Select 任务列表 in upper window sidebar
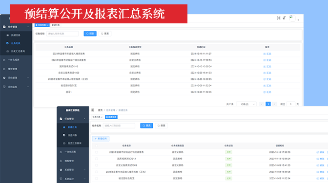This screenshot has height=183, width=328. point(16,43)
